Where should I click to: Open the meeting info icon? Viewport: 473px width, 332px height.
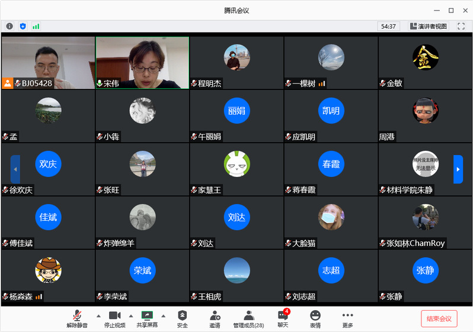[9, 26]
